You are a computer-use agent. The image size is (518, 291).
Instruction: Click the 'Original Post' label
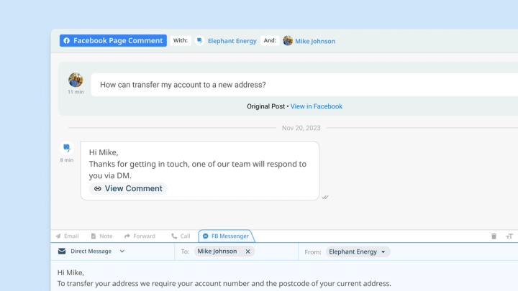(x=265, y=106)
